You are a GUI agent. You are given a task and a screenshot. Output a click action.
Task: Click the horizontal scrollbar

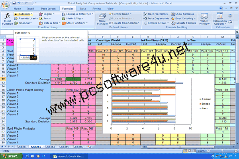180,147
